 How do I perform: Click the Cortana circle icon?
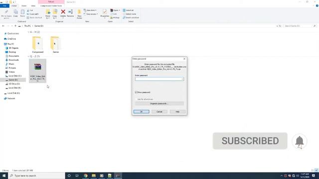point(69,176)
